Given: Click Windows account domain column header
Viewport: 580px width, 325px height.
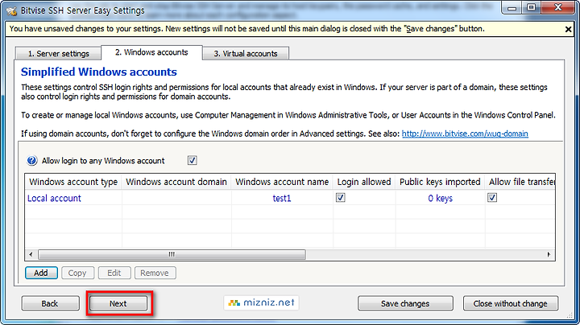Looking at the screenshot, I should click(x=176, y=182).
